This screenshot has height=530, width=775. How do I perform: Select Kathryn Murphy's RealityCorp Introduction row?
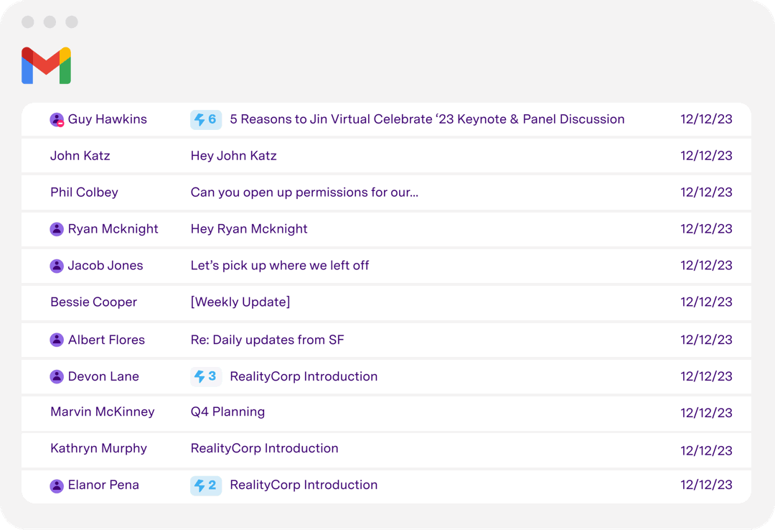[x=264, y=448]
